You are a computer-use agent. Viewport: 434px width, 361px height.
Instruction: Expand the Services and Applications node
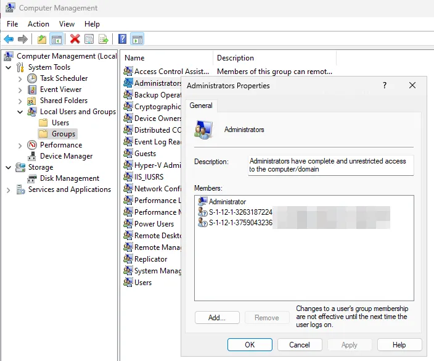coord(8,190)
